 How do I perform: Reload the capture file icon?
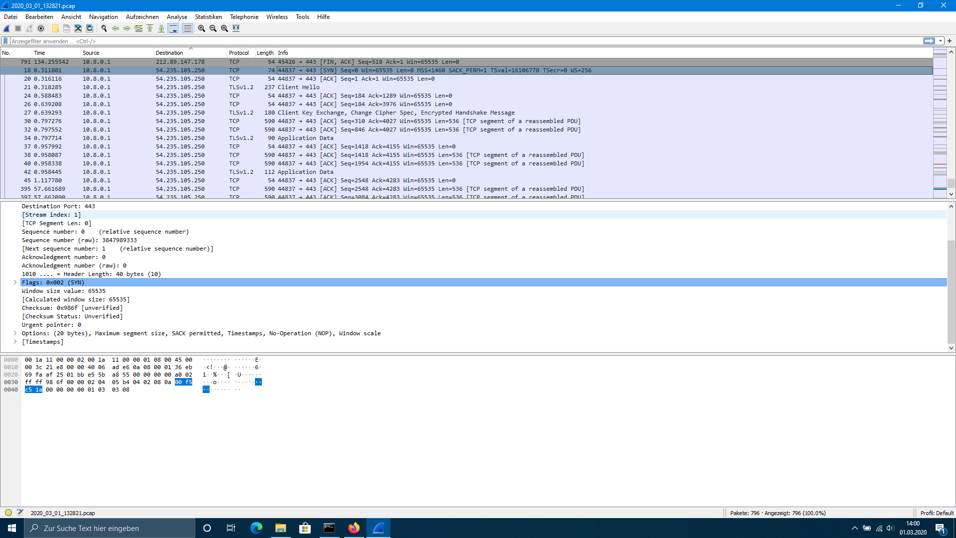tap(90, 28)
